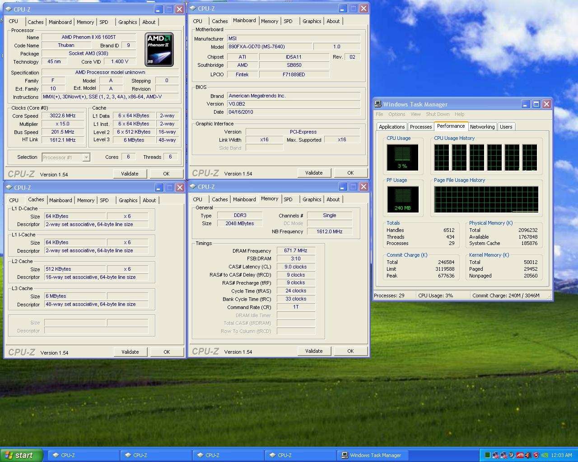The width and height of the screenshot is (578, 462).
Task: Click the Model field 890FXA-GD70 (MS-7640)
Action: (269, 46)
